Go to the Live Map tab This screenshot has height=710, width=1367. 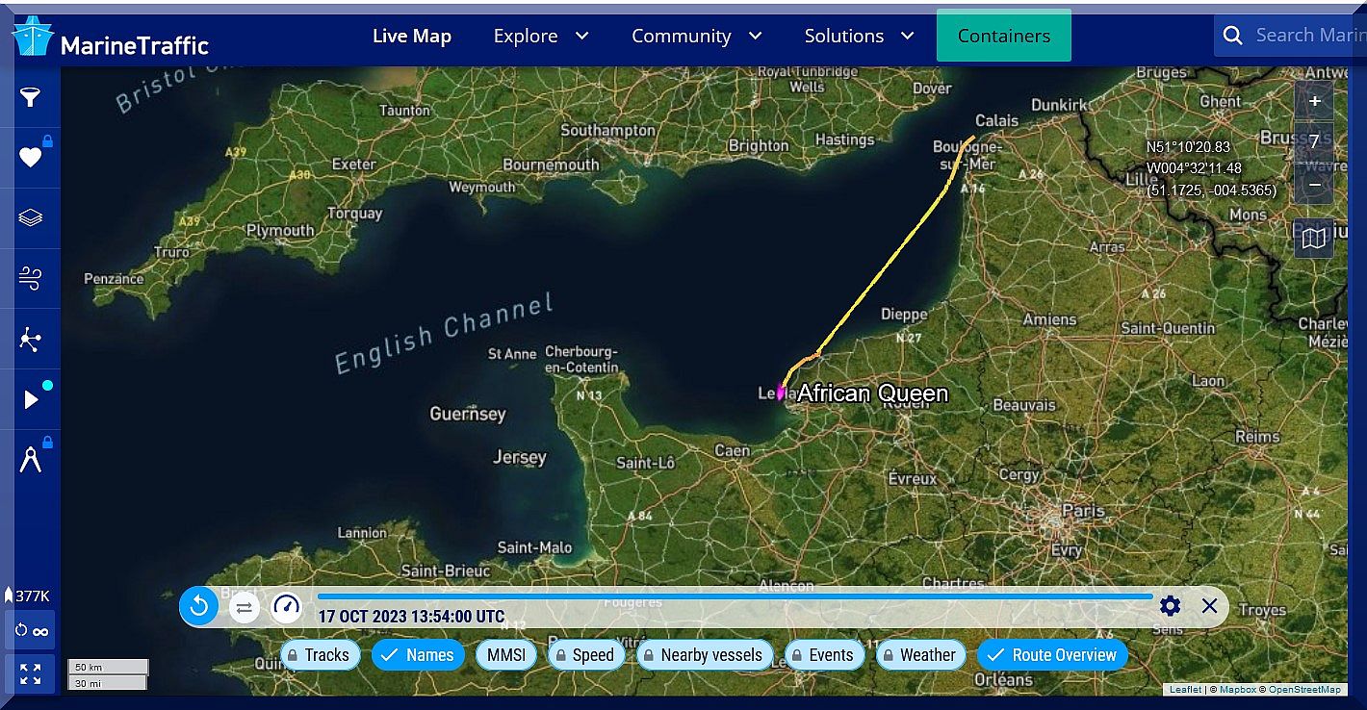(412, 37)
